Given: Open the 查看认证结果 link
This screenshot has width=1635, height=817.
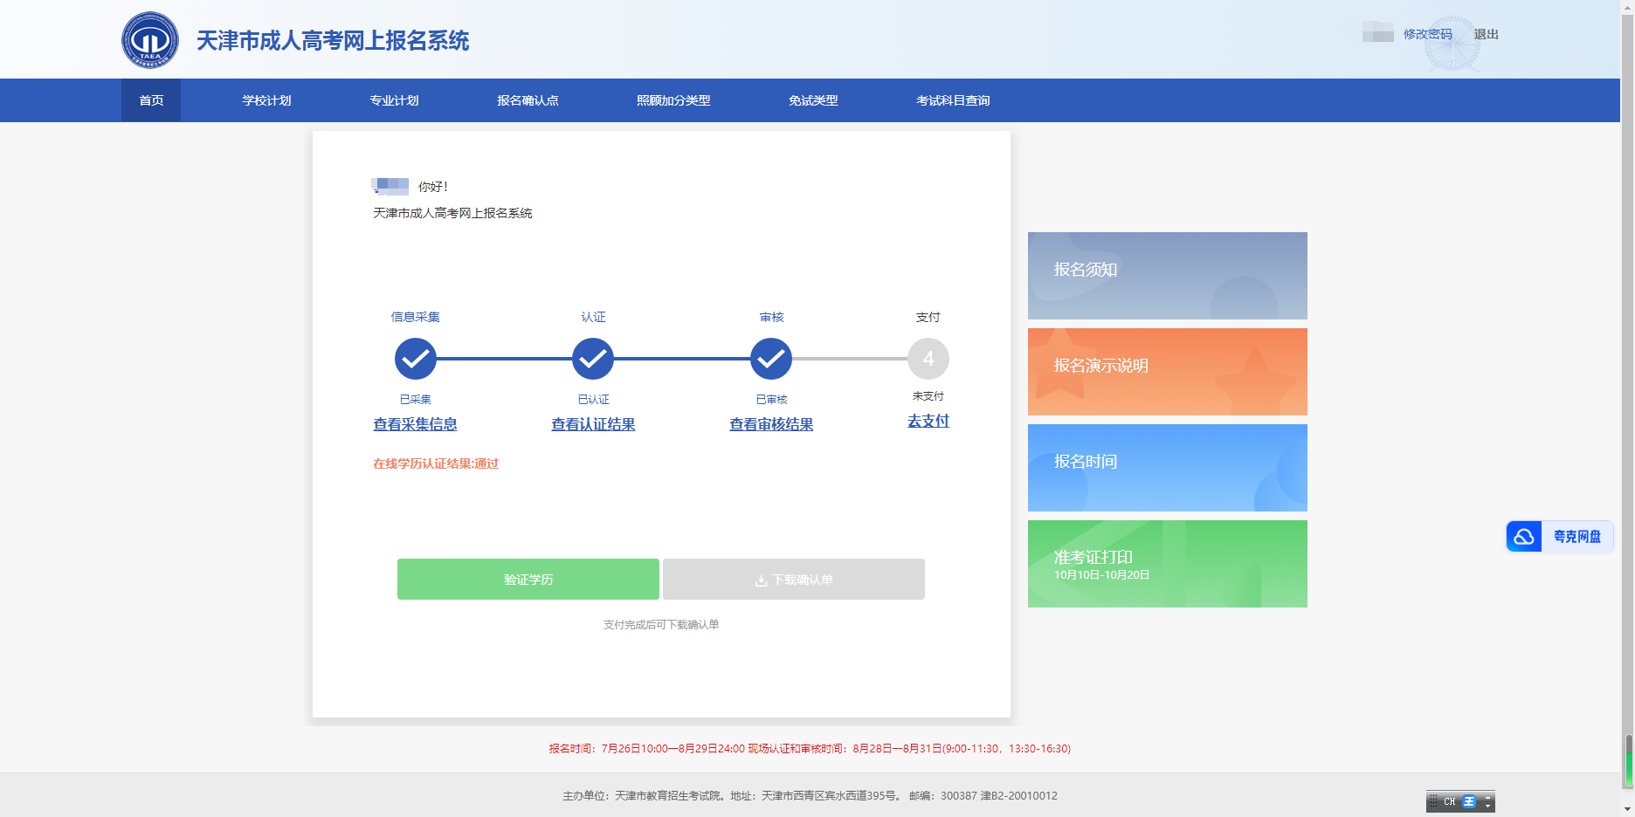Looking at the screenshot, I should pyautogui.click(x=593, y=424).
